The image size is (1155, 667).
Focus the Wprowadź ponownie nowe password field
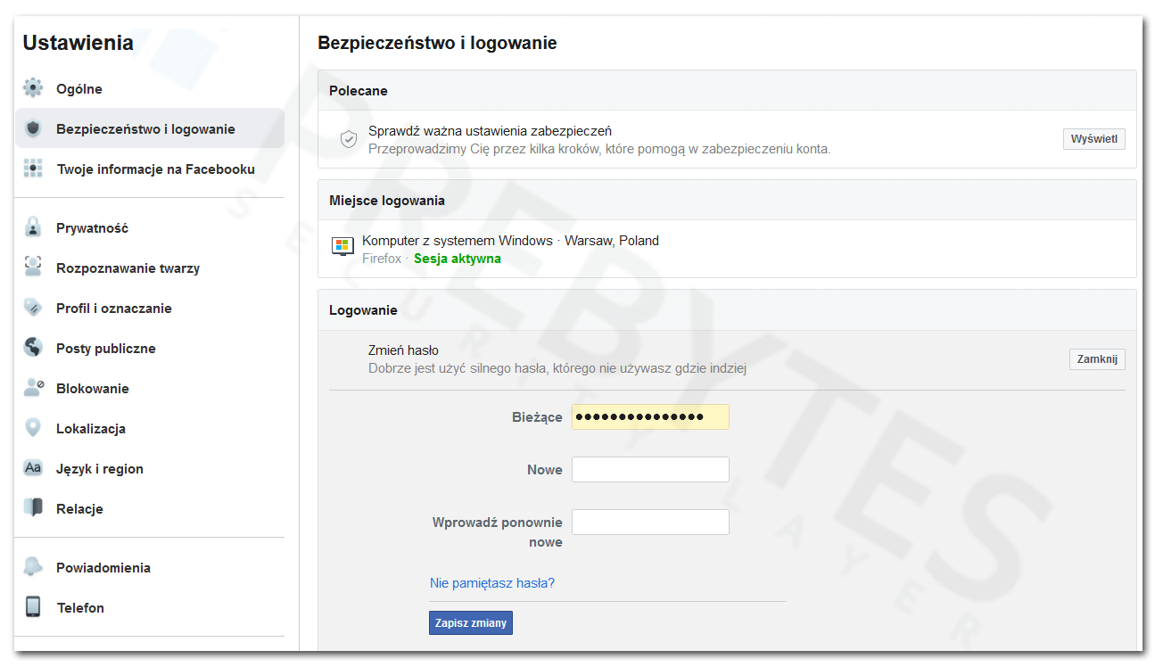pyautogui.click(x=650, y=523)
